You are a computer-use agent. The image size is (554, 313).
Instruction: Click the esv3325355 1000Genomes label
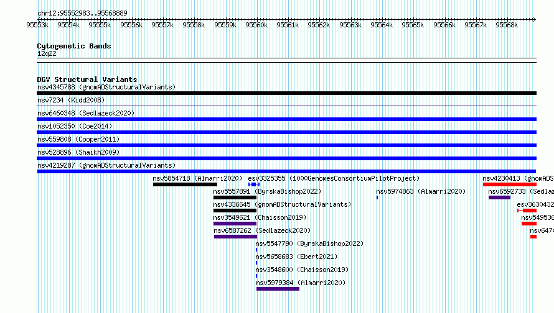(x=334, y=178)
